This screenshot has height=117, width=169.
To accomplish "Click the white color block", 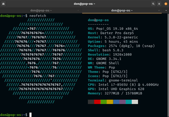I will pos(135,102).
